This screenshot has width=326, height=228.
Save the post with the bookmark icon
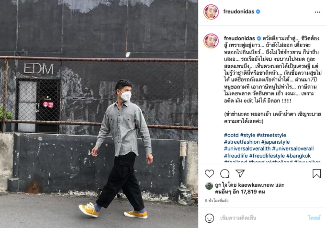pyautogui.click(x=317, y=174)
